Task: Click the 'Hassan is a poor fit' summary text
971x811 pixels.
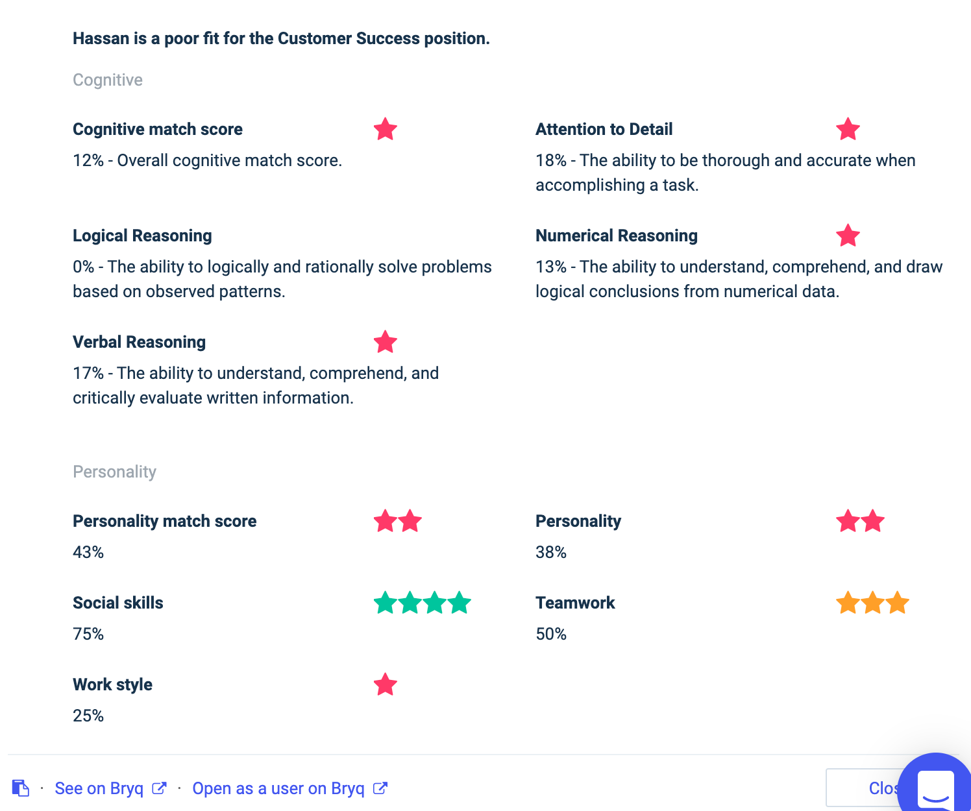Action: point(281,38)
